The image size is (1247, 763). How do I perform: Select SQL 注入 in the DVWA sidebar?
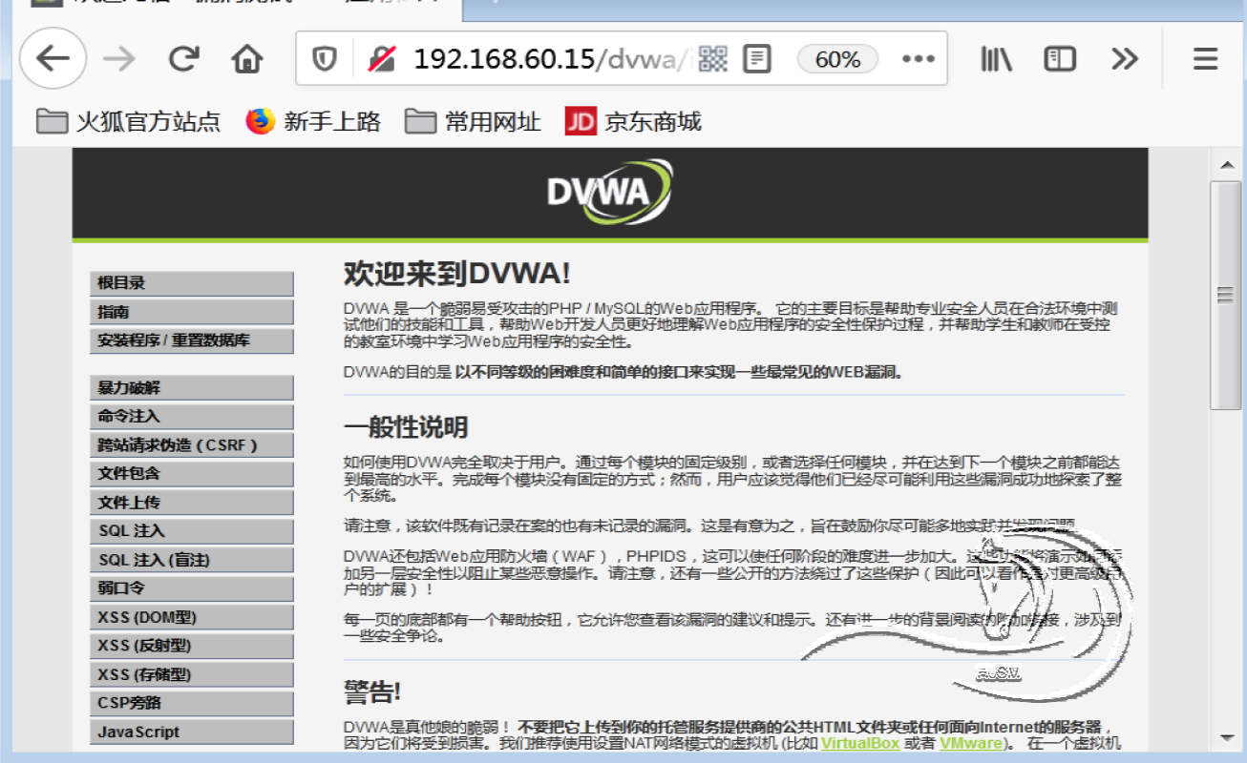191,530
